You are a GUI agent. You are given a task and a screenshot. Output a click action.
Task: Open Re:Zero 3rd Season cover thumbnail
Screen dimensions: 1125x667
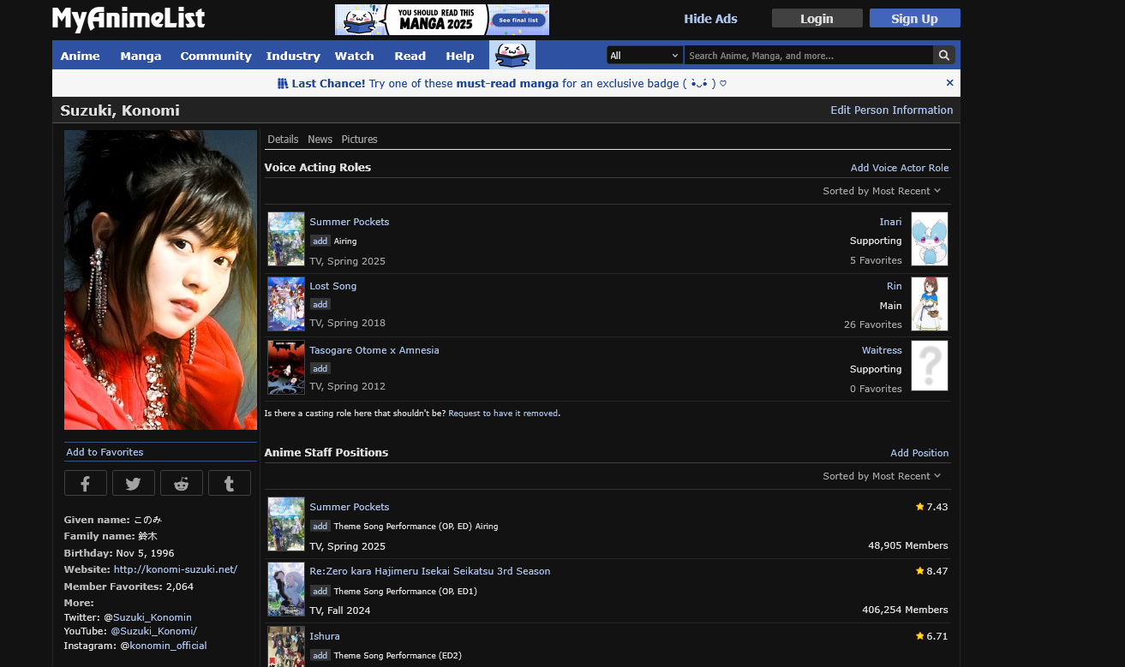(x=286, y=589)
